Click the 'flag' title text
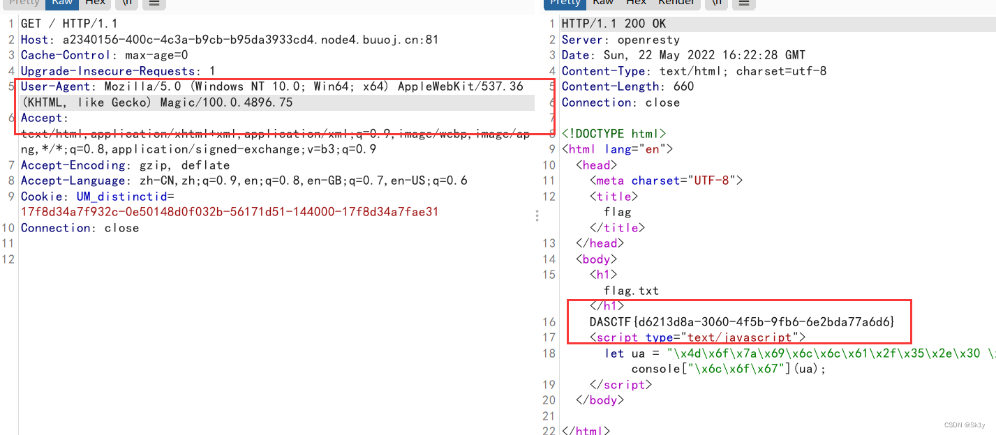The height and width of the screenshot is (435, 996). [x=617, y=212]
